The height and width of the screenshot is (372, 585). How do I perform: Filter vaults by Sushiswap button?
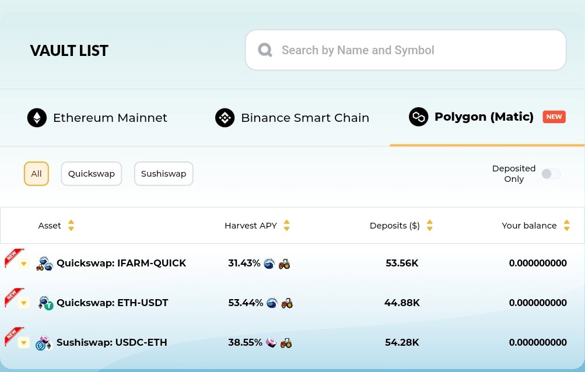tap(164, 174)
